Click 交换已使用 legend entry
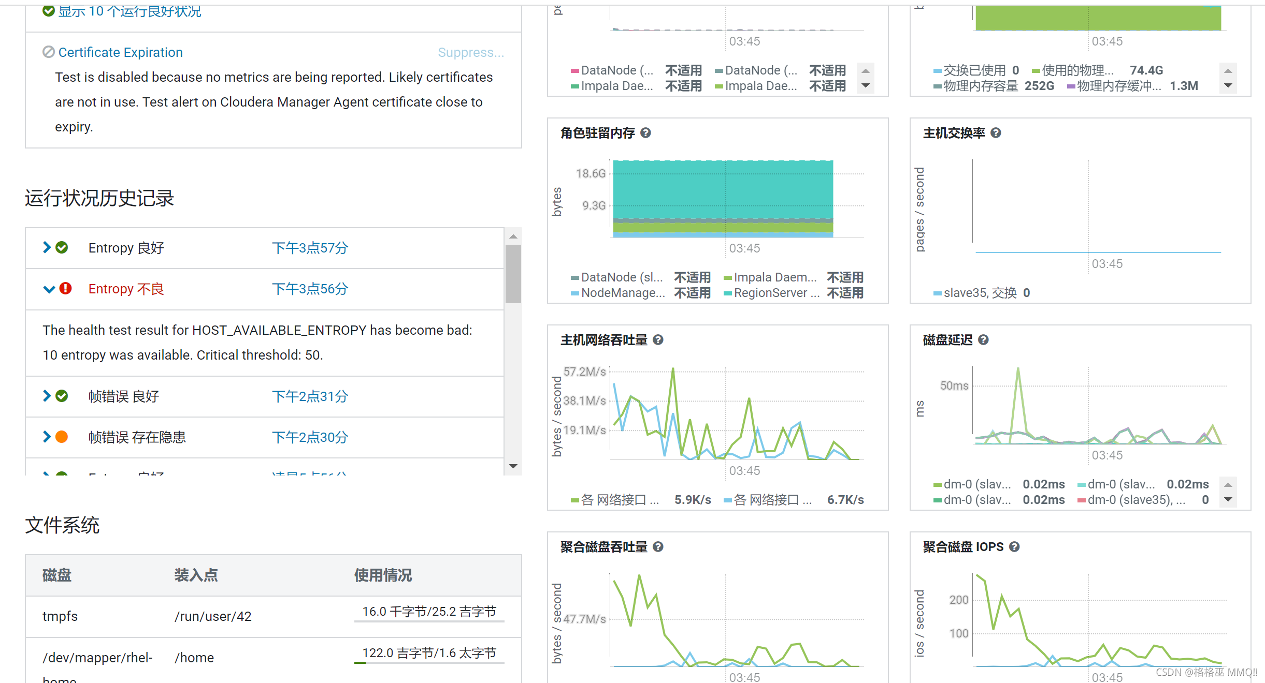Screen dimensions: 1265x683 click(976, 70)
